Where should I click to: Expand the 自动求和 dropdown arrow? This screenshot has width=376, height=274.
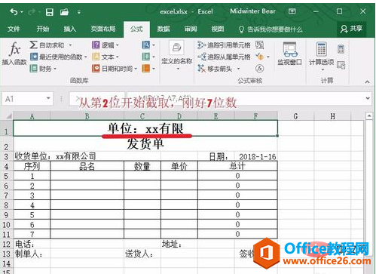pos(70,45)
